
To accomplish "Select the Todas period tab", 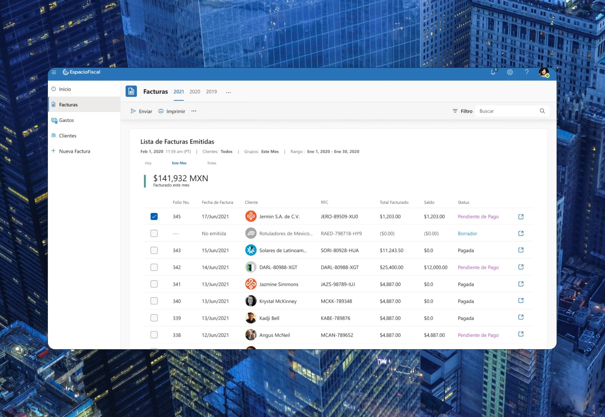I will (212, 163).
